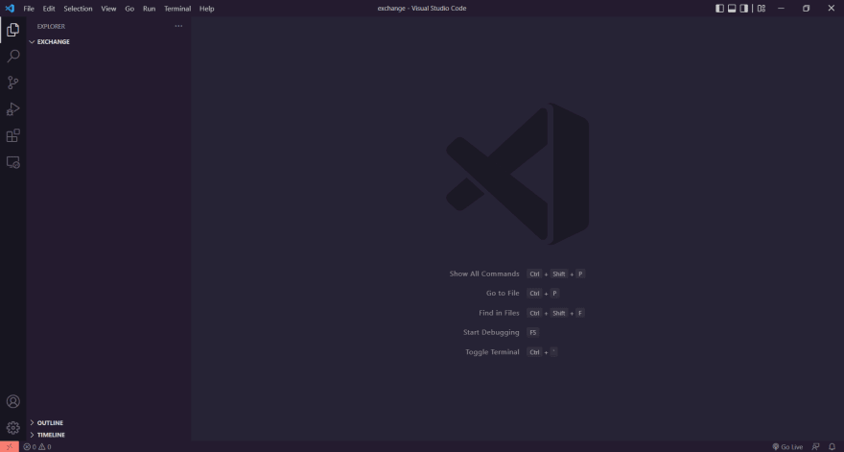
Task: Toggle primary side bar layout icon
Action: click(x=719, y=8)
